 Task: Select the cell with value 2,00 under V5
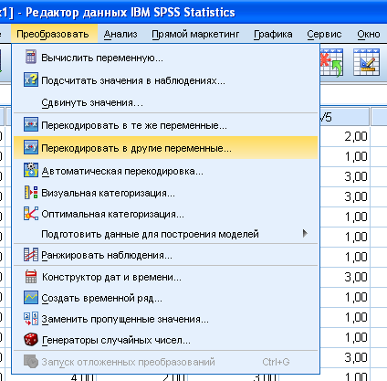tap(344, 136)
